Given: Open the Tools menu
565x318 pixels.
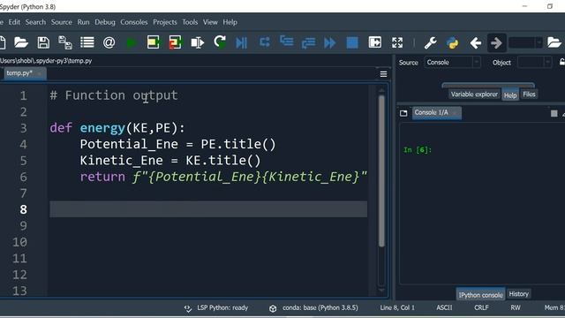Looking at the screenshot, I should 190,22.
